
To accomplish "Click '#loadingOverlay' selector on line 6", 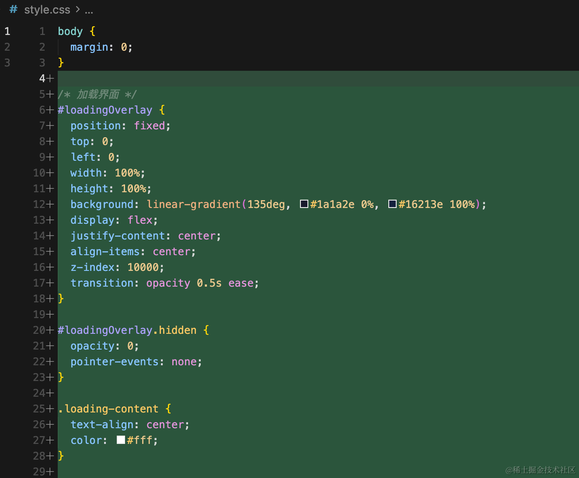I will click(105, 110).
